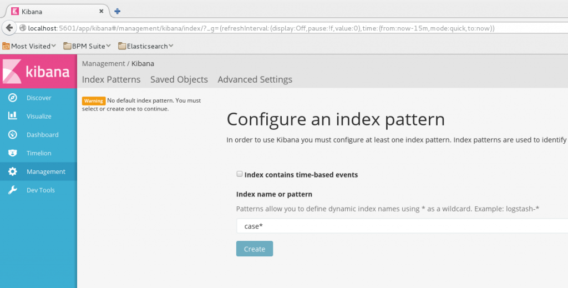The height and width of the screenshot is (288, 568).
Task: Open the Advanced Settings tab
Action: pyautogui.click(x=255, y=79)
